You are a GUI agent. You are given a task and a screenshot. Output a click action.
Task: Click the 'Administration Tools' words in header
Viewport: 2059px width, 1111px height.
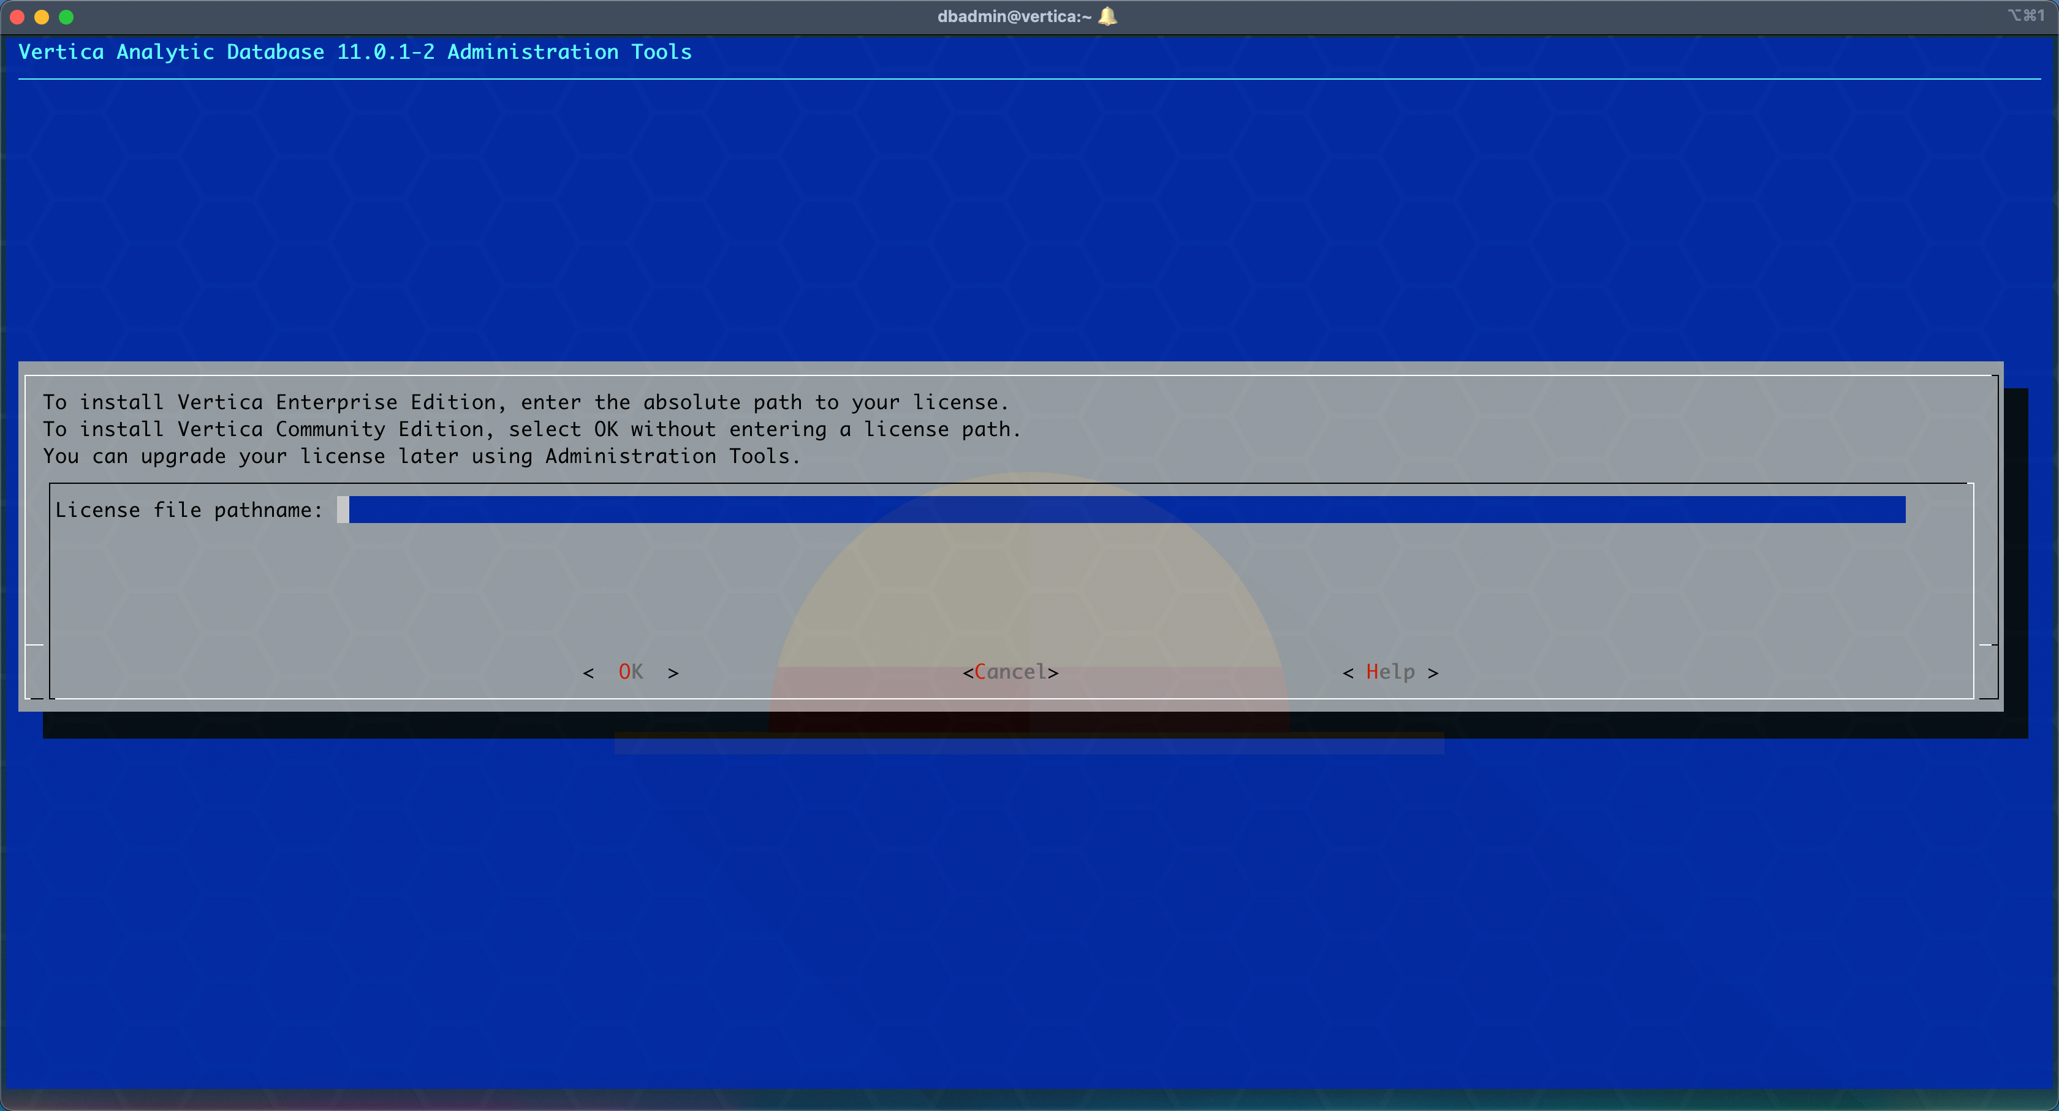[569, 52]
